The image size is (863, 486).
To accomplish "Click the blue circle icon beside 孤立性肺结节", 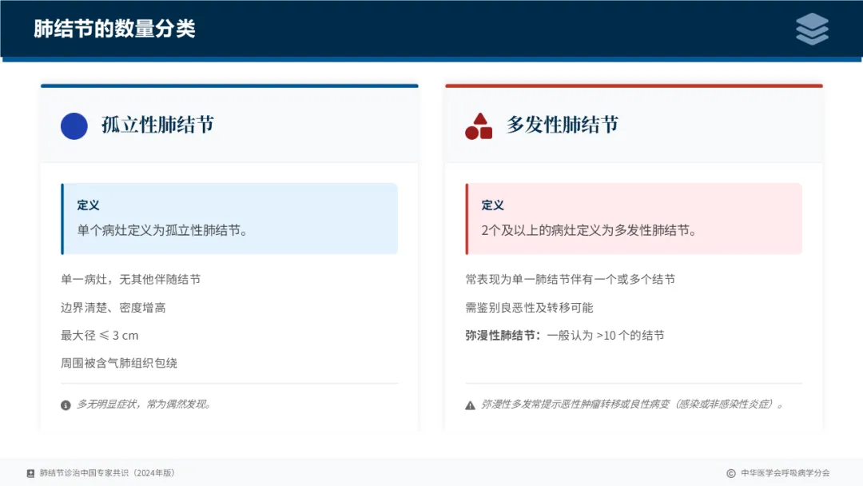I will point(74,126).
